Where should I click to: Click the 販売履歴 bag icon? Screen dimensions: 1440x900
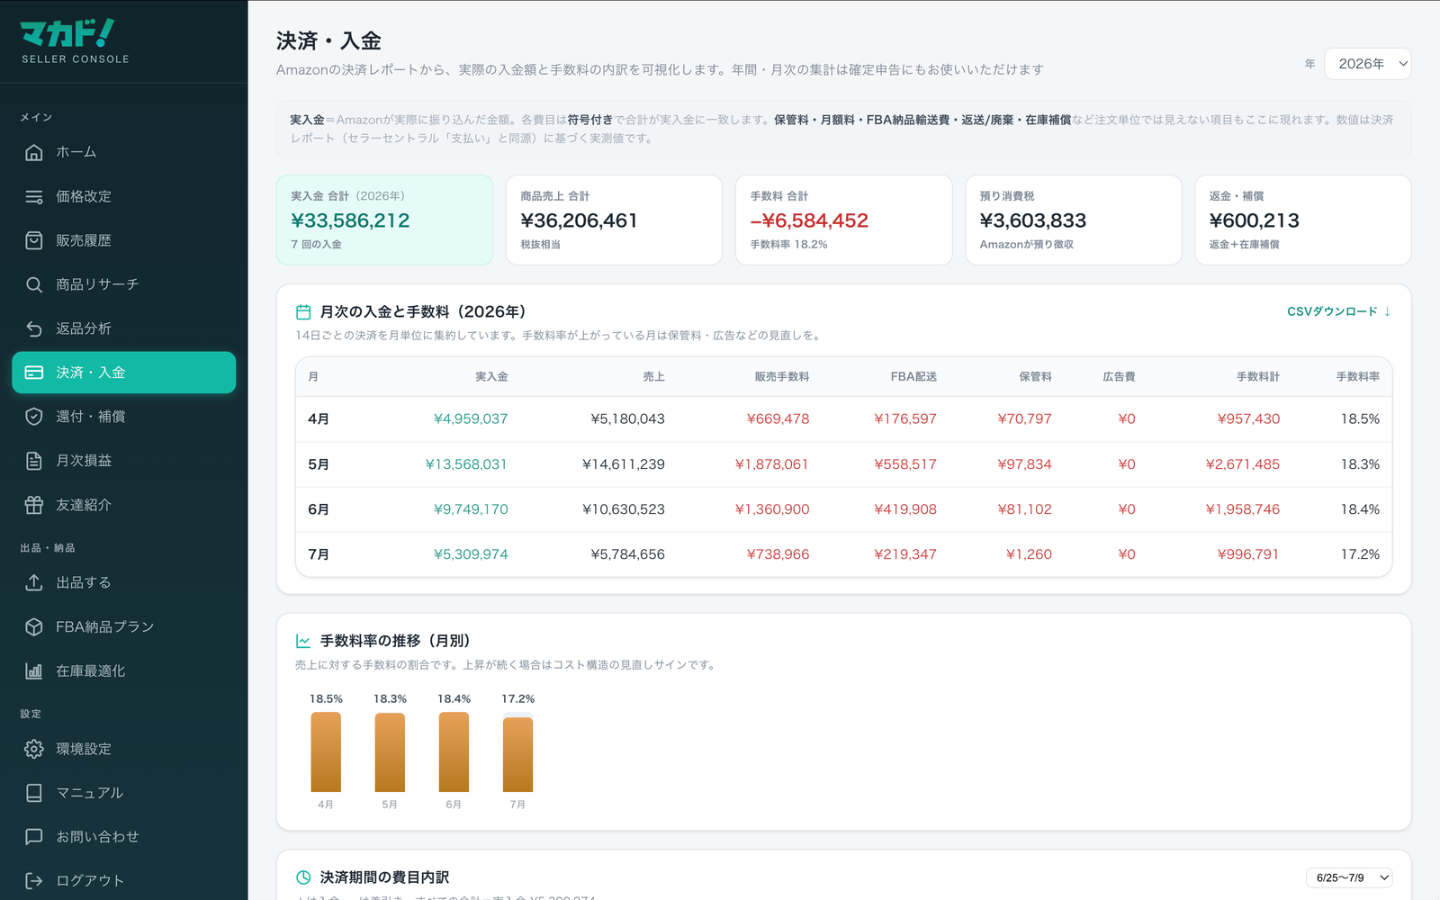pyautogui.click(x=34, y=240)
